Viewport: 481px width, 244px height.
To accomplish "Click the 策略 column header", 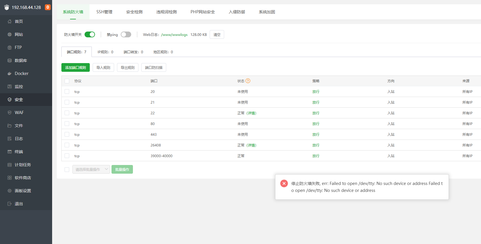I will click(316, 81).
